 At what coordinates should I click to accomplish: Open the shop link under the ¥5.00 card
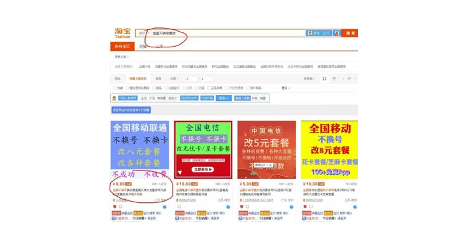258,200
